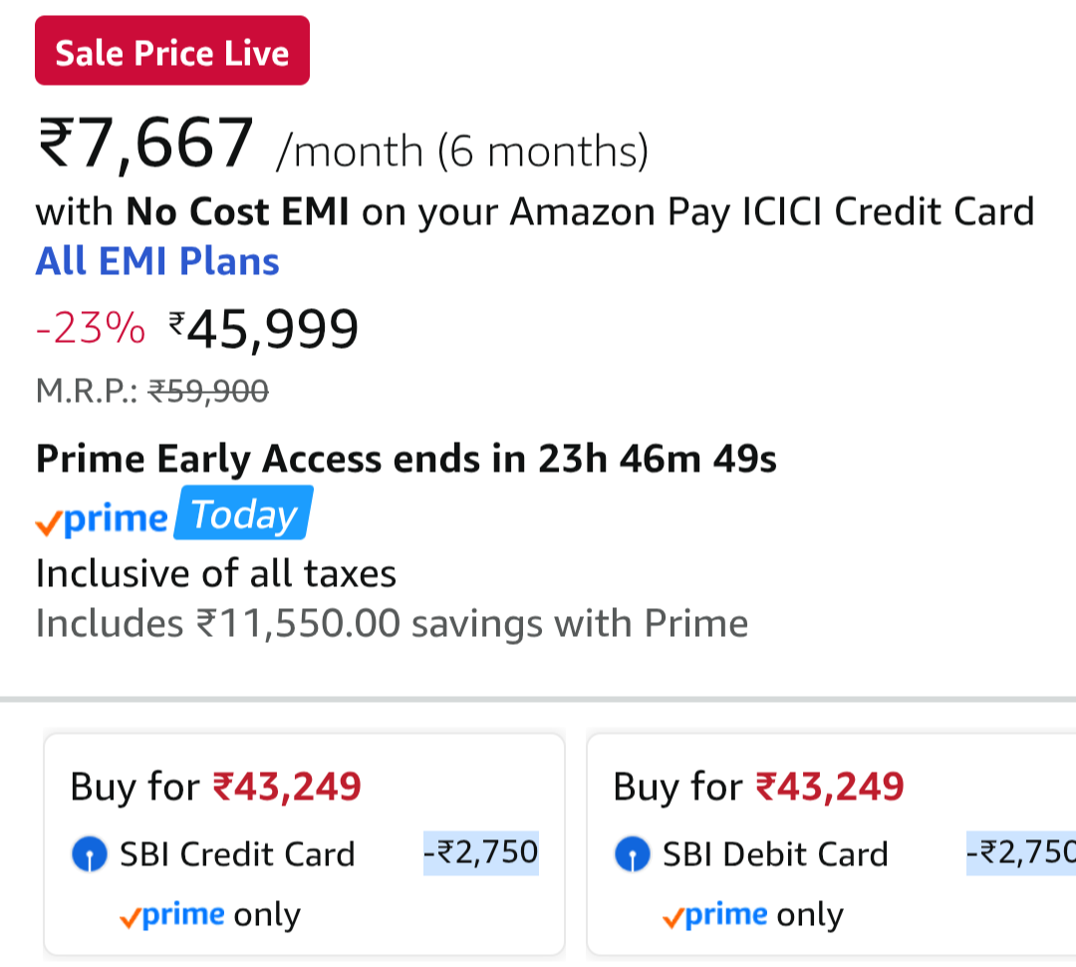This screenshot has width=1076, height=967.
Task: Tap prime only logo under SBI Debit Card
Action: point(752,915)
